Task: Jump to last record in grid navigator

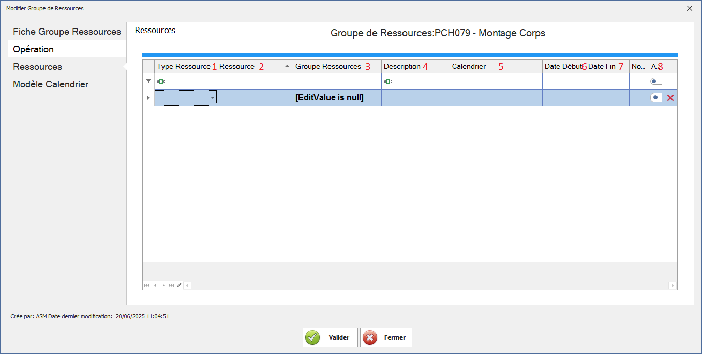Action: click(x=171, y=285)
